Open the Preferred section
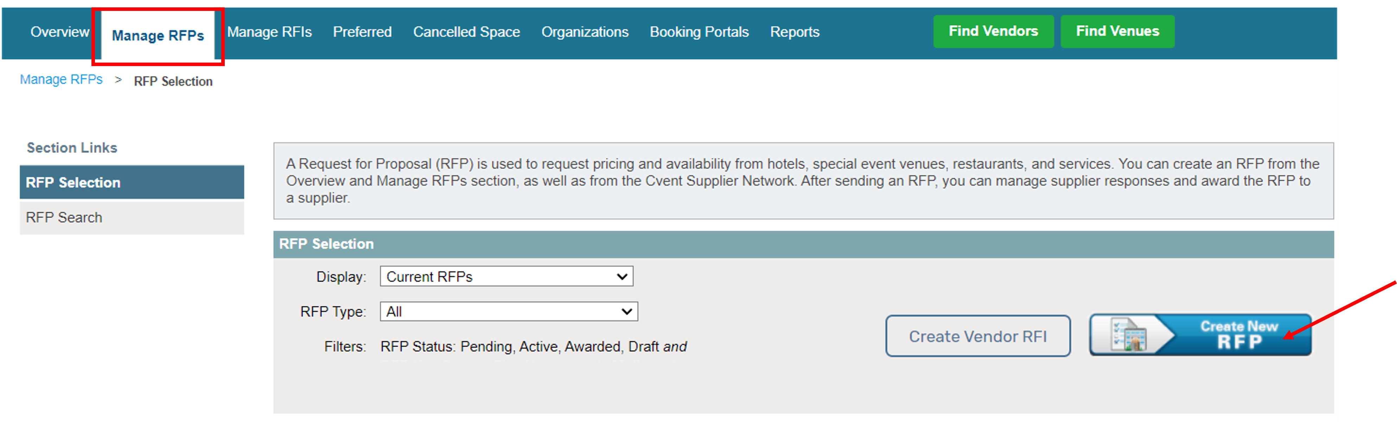This screenshot has width=1397, height=424. (362, 31)
